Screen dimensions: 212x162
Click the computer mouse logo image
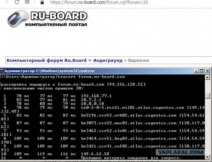click(x=18, y=18)
